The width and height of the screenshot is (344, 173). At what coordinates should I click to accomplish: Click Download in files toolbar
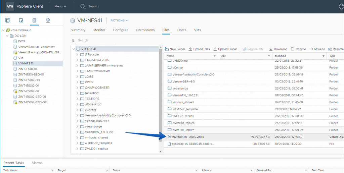point(278,49)
